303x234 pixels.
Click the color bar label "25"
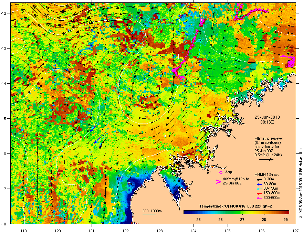tap(198, 220)
